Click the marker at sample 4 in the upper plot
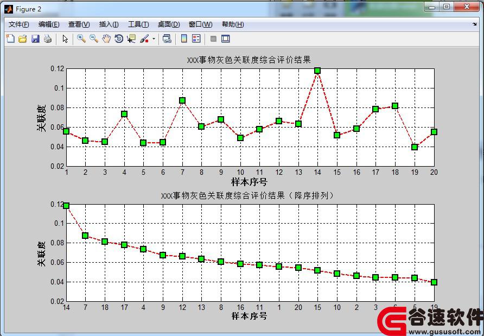 [124, 114]
